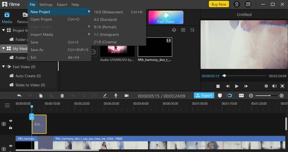Click the scissors split icon on playhead
288x152 pixels.
click(32, 117)
